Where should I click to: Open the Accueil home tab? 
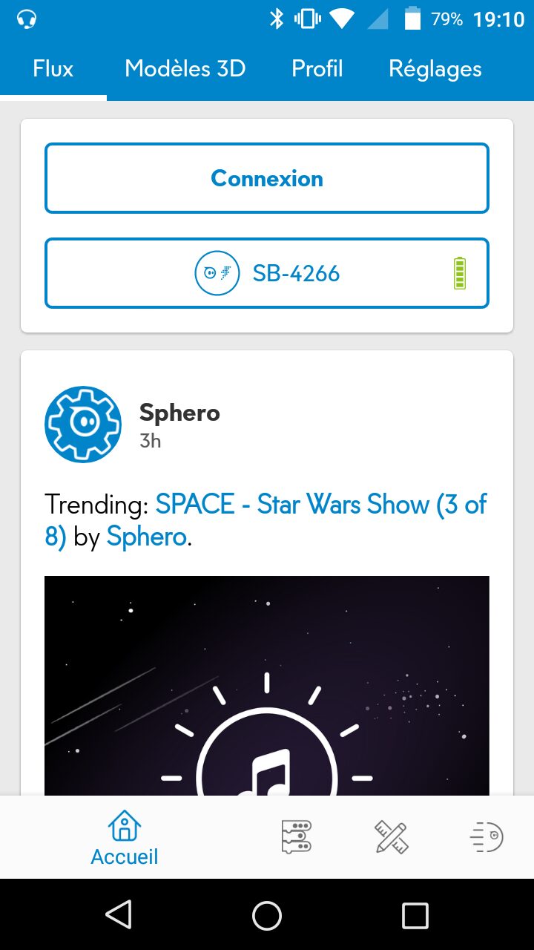125,837
